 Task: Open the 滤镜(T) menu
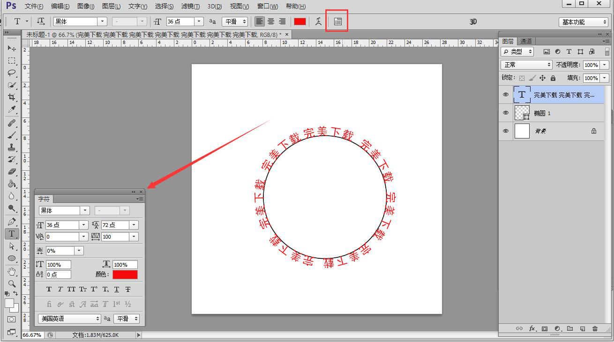(190, 6)
